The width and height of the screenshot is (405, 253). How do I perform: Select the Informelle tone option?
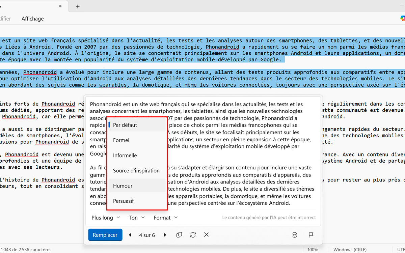(137, 156)
